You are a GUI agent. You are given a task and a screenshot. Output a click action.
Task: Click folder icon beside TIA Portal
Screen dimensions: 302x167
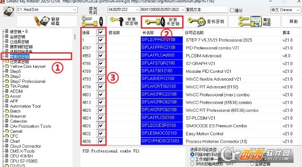[7, 86]
